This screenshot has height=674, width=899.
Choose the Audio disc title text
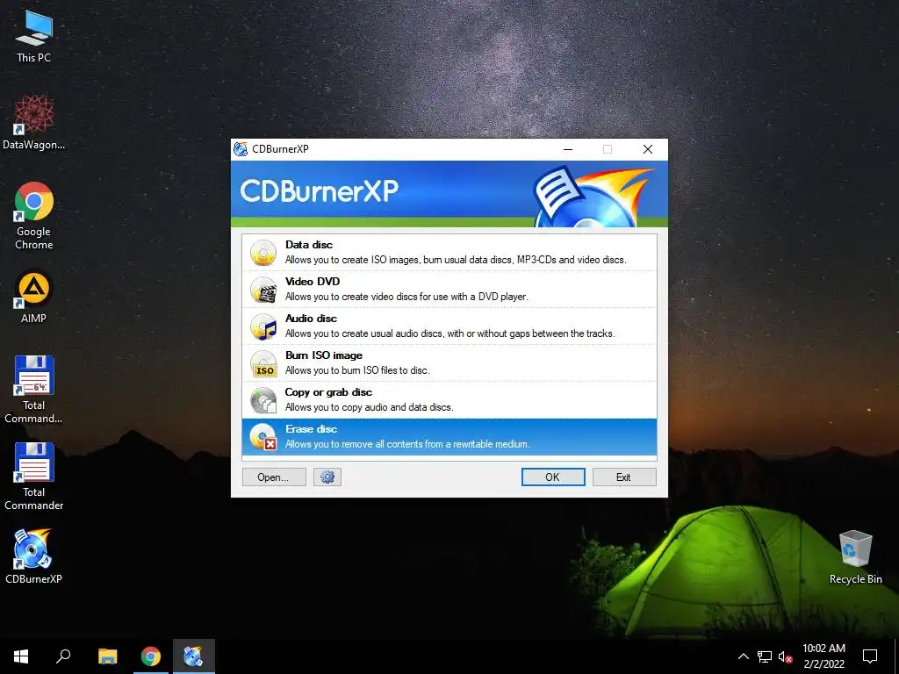coord(311,319)
